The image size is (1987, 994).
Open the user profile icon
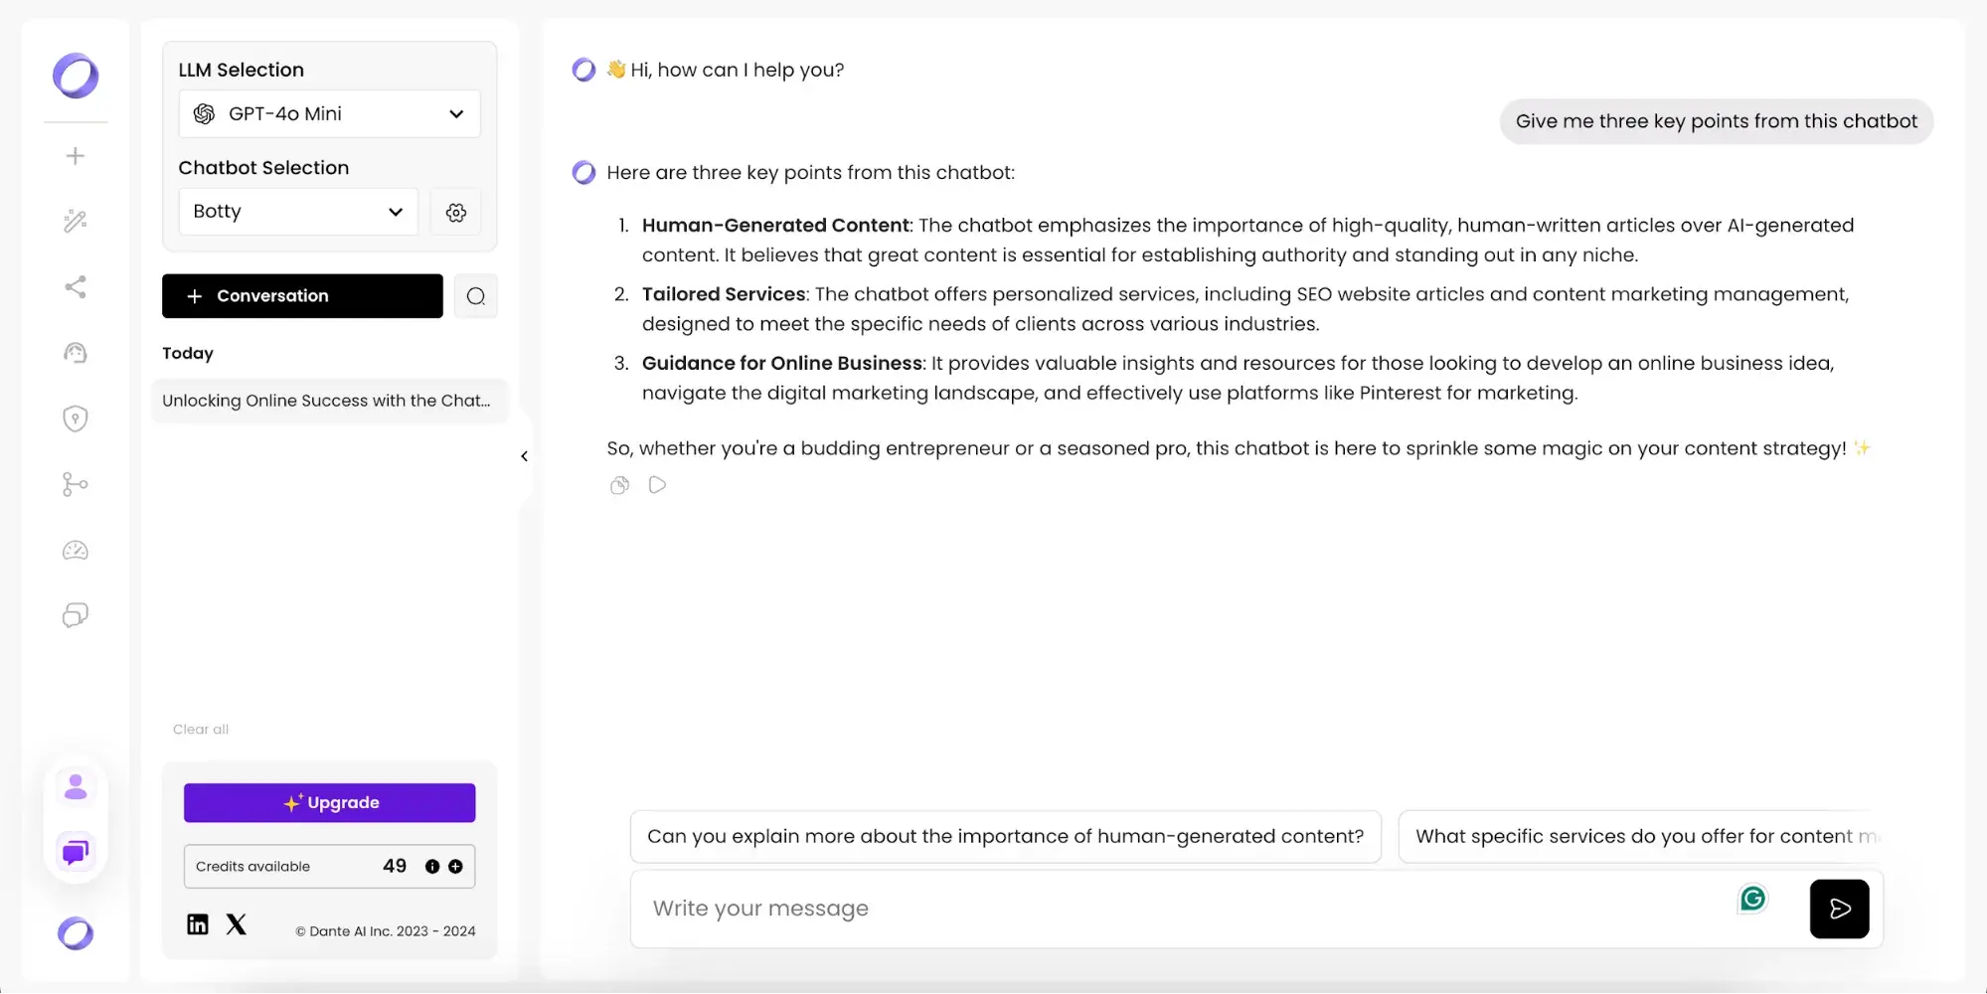pyautogui.click(x=76, y=787)
